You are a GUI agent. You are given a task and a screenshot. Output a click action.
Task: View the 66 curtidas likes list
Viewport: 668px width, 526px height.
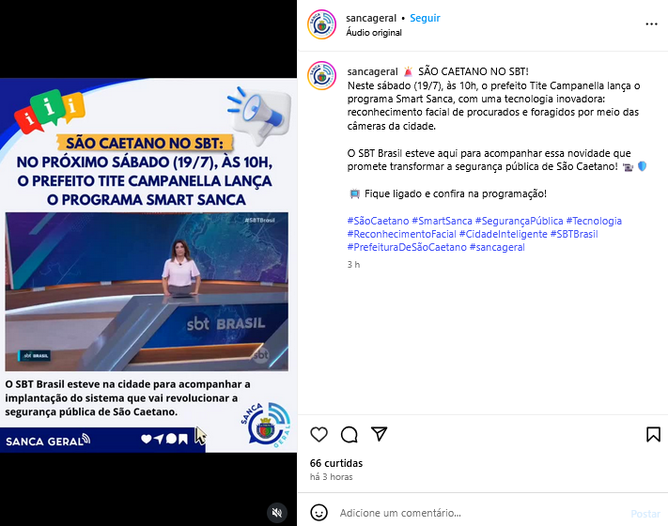pyautogui.click(x=336, y=463)
